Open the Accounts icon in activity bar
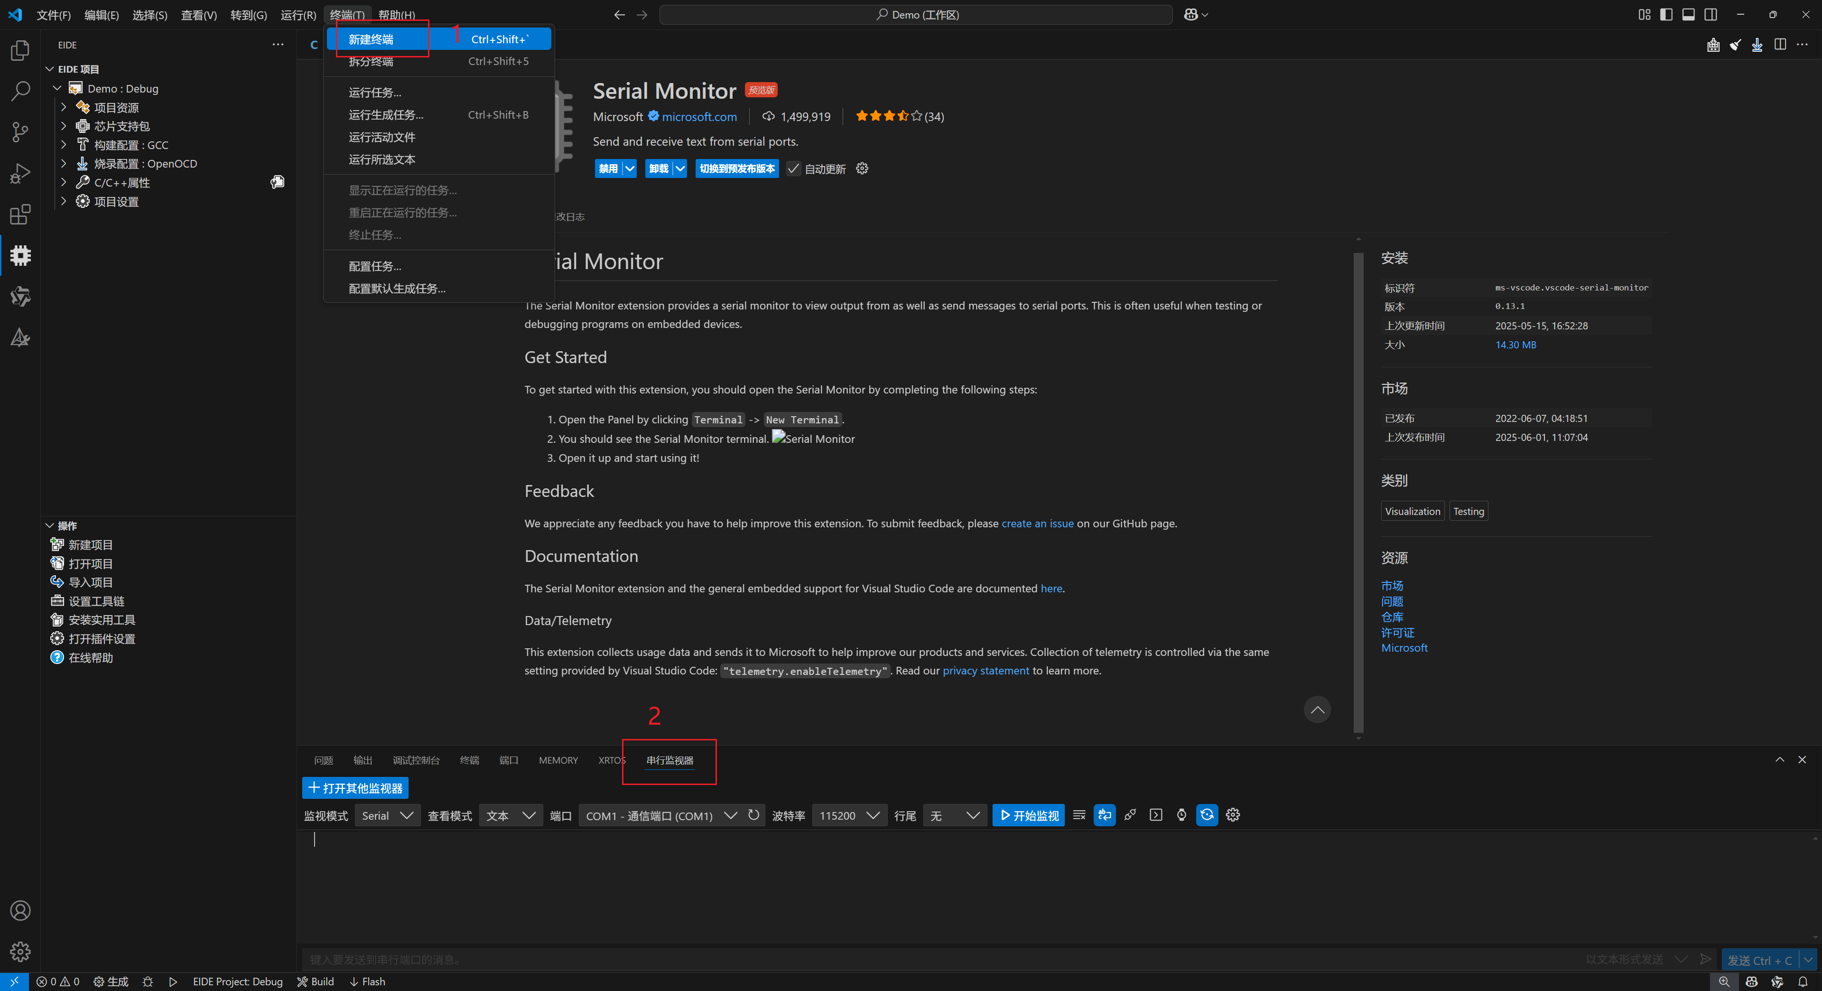Image resolution: width=1822 pixels, height=991 pixels. point(20,910)
